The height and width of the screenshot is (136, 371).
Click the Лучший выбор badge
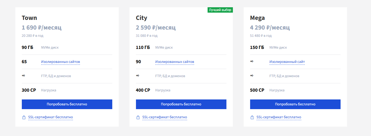point(220,10)
